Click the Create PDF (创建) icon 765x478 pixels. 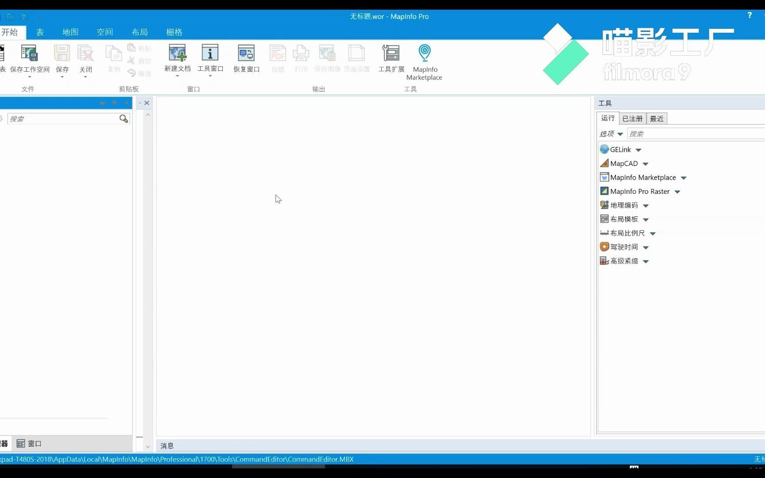point(278,54)
